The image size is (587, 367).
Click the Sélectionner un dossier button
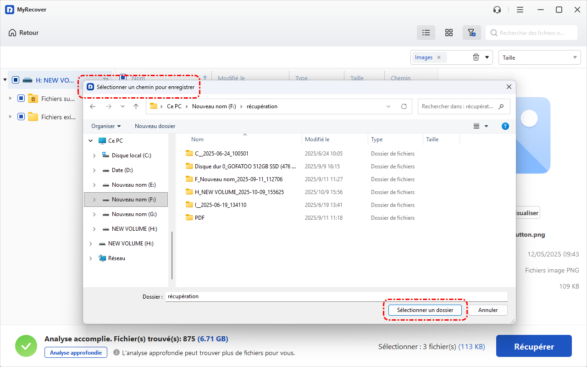click(425, 310)
